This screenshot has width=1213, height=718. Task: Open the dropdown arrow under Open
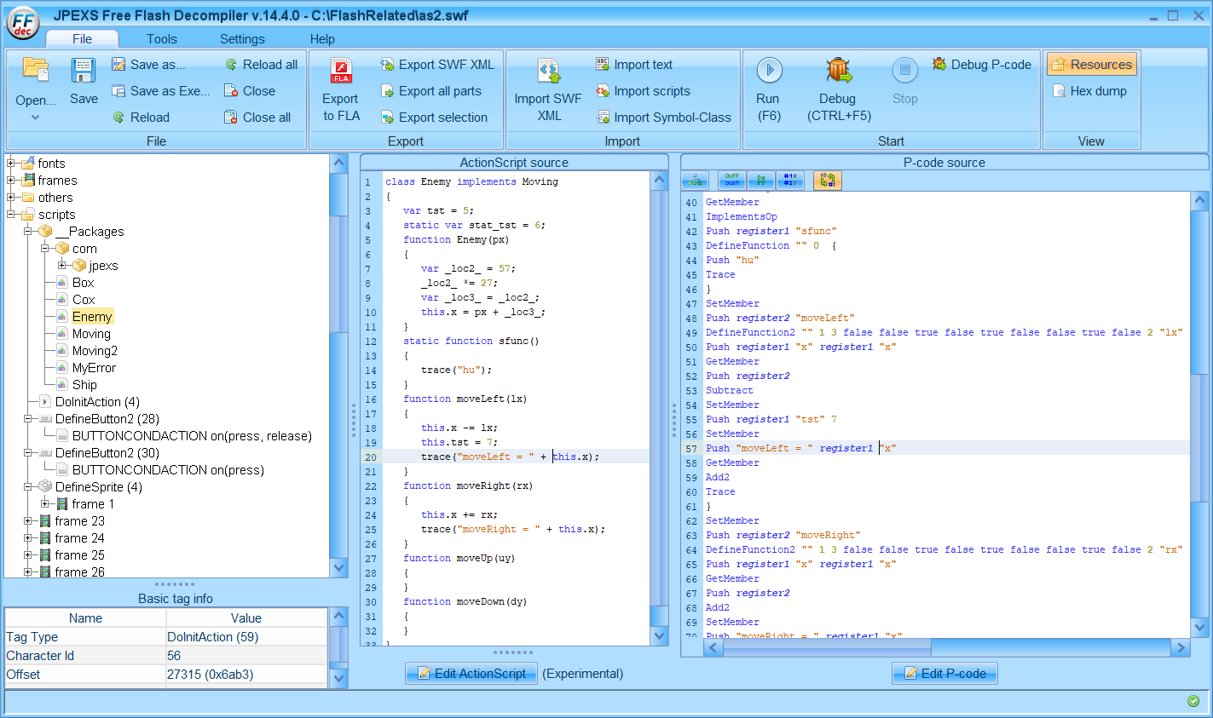[36, 118]
